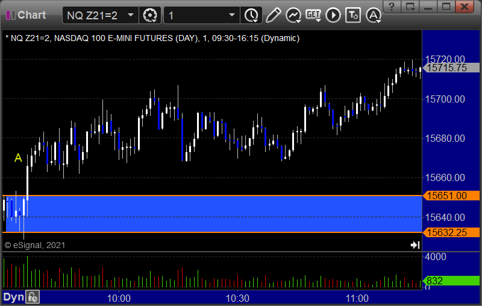482x306 pixels.
Task: Click the 15660.00 price axis label
Action: point(445,177)
